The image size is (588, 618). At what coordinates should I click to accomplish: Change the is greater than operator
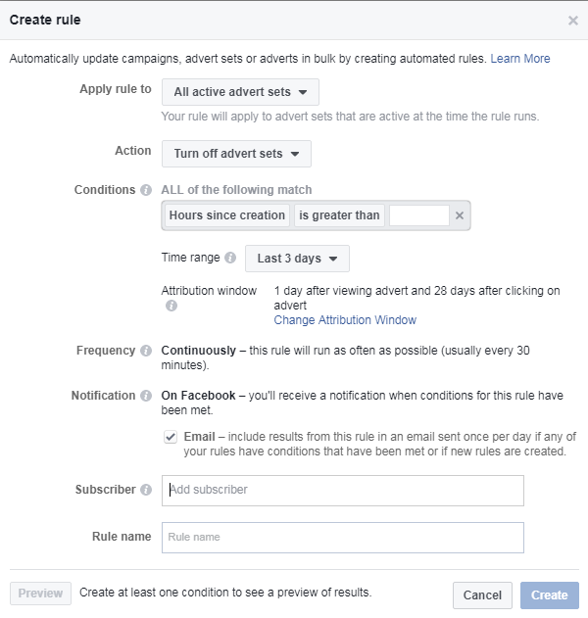click(x=339, y=215)
